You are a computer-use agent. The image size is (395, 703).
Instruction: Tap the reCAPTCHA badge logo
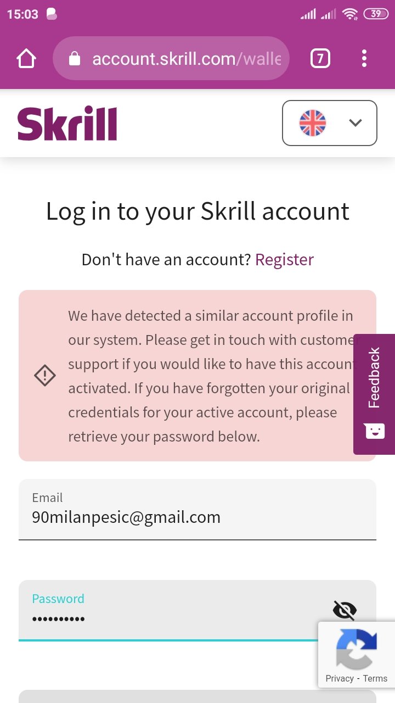[x=357, y=649]
